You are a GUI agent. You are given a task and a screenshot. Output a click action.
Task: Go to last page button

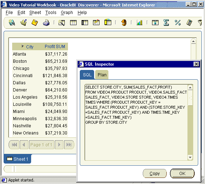click(x=69, y=145)
